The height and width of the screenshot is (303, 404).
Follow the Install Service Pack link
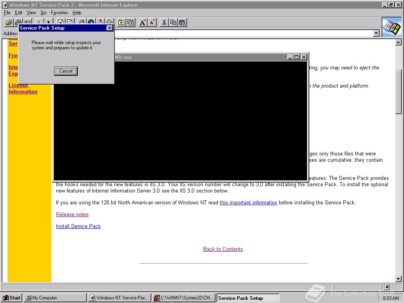pos(79,226)
